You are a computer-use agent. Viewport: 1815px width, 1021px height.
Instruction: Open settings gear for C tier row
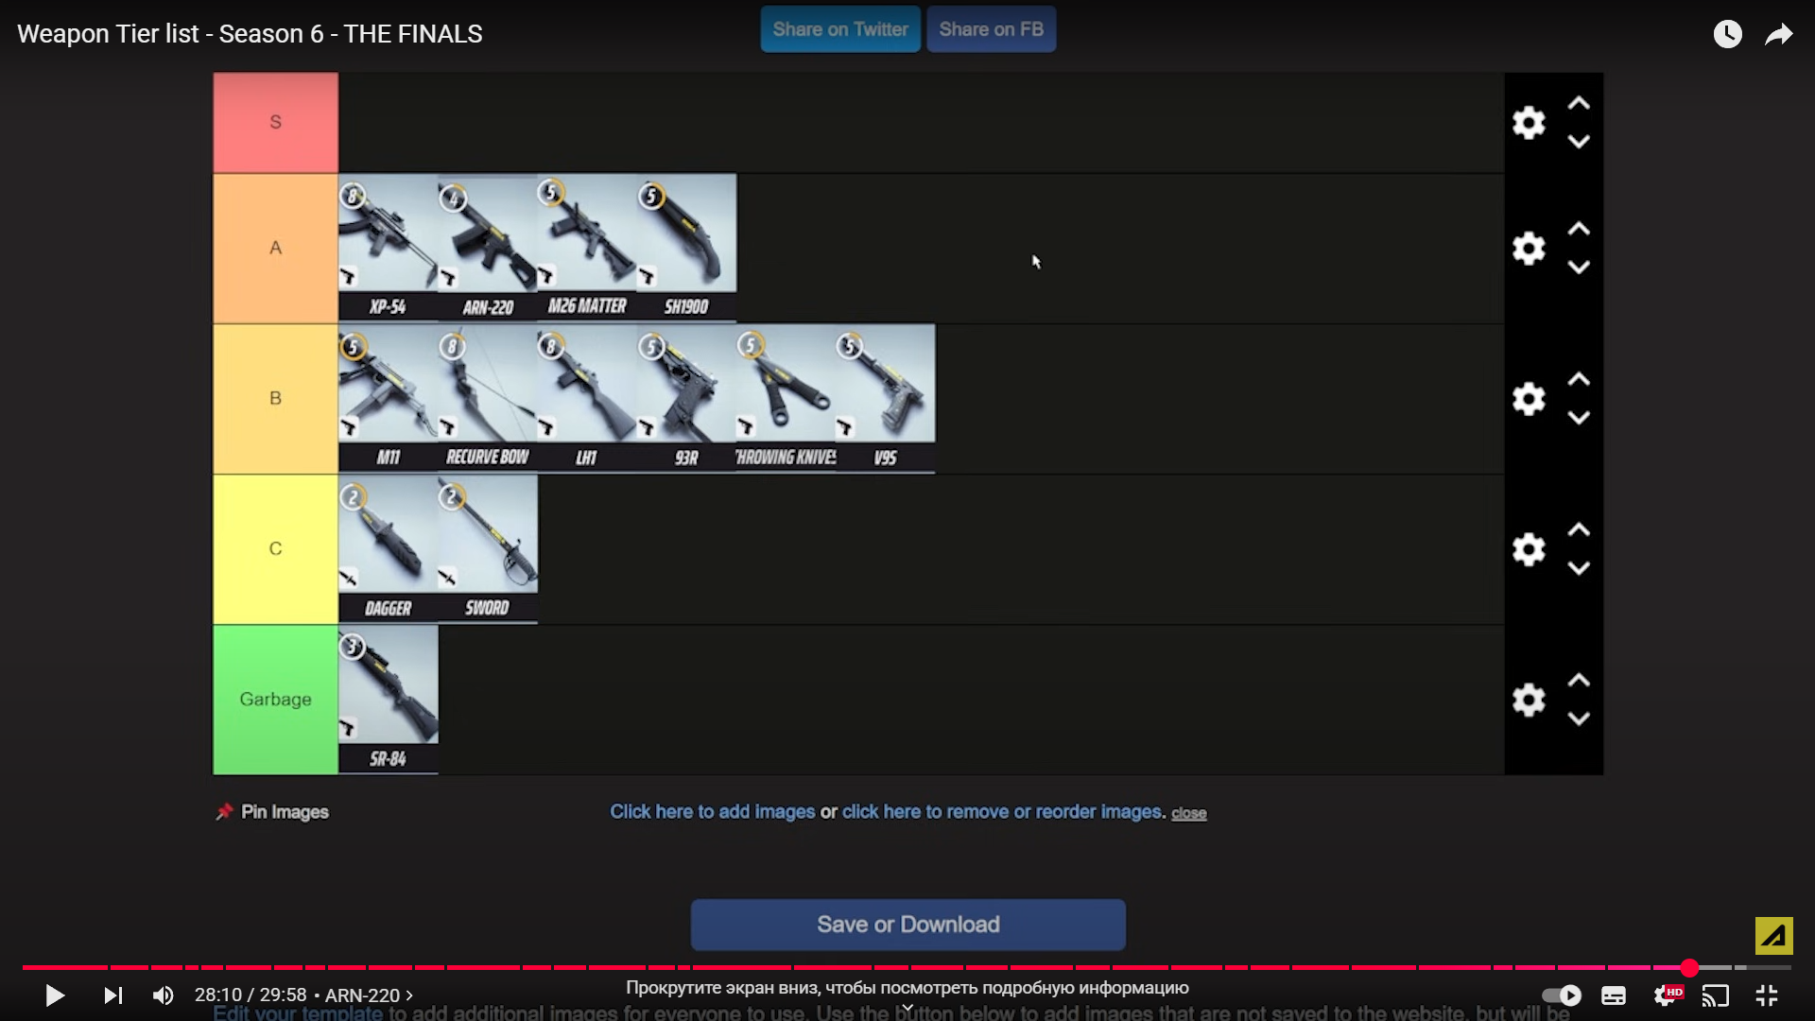pos(1529,549)
